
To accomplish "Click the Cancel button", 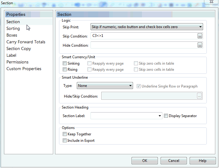I will [174, 161].
